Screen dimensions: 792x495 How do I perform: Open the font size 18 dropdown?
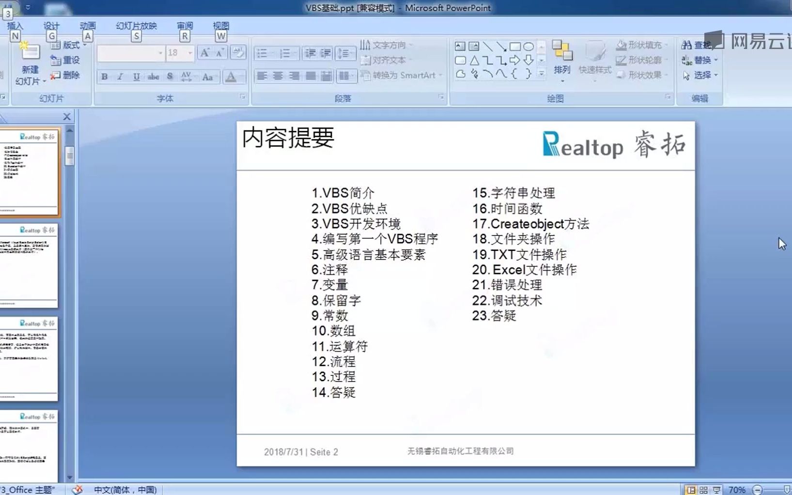pyautogui.click(x=180, y=53)
